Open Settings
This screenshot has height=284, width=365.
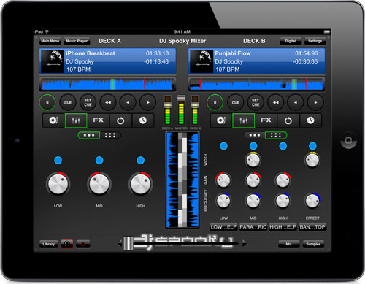[x=315, y=41]
